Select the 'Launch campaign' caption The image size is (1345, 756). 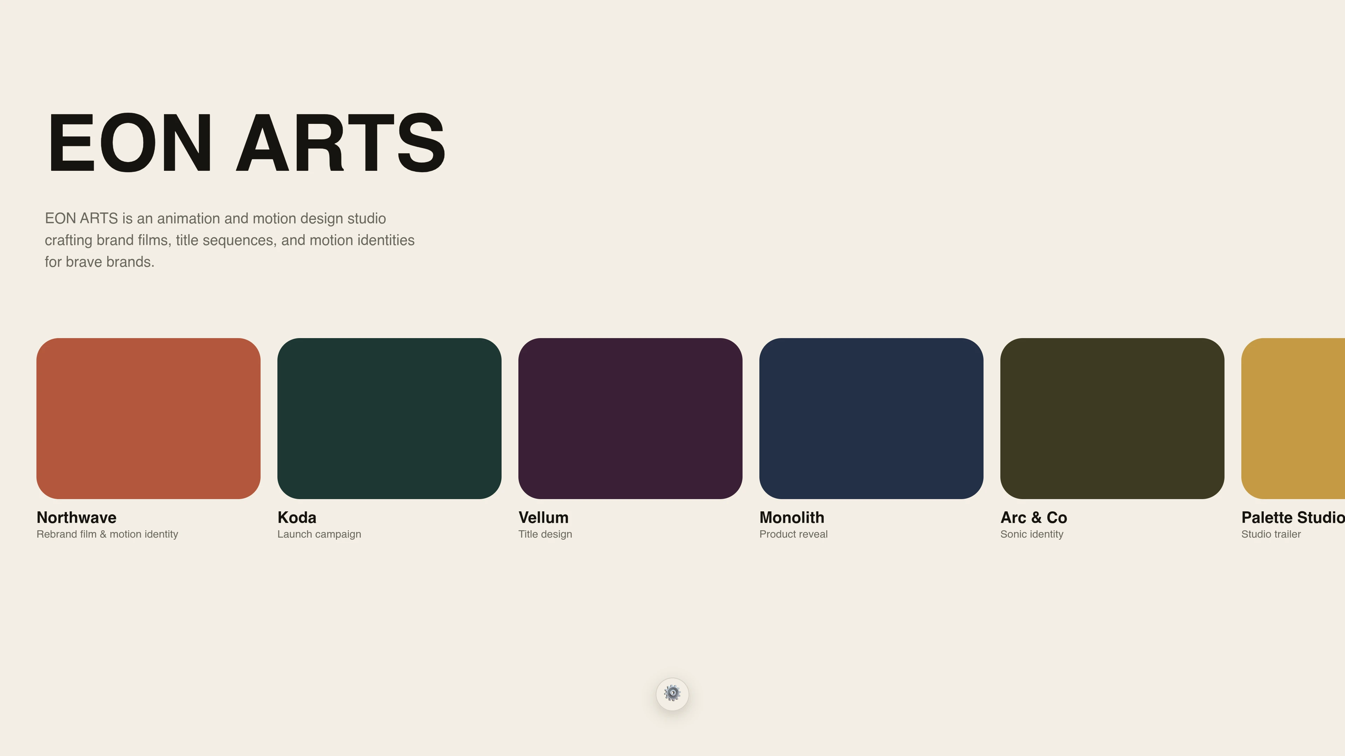coord(319,534)
